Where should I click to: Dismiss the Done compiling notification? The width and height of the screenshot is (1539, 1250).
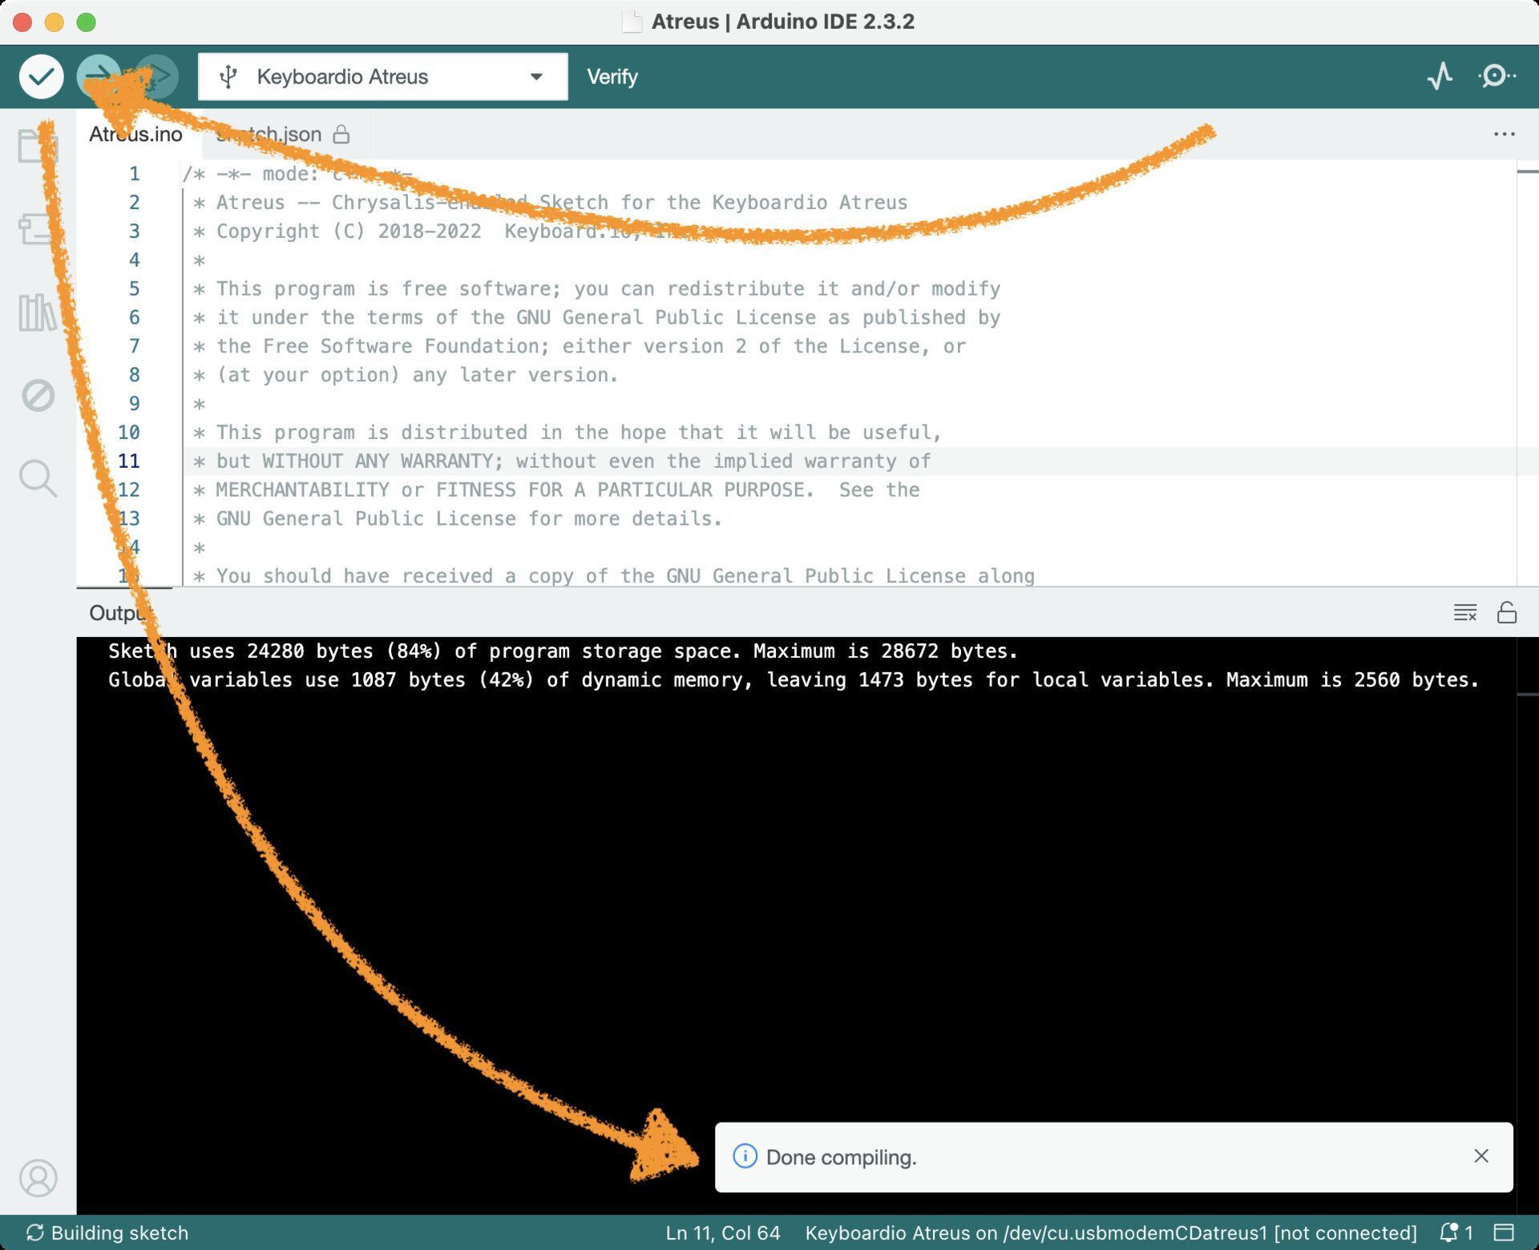pos(1481,1156)
